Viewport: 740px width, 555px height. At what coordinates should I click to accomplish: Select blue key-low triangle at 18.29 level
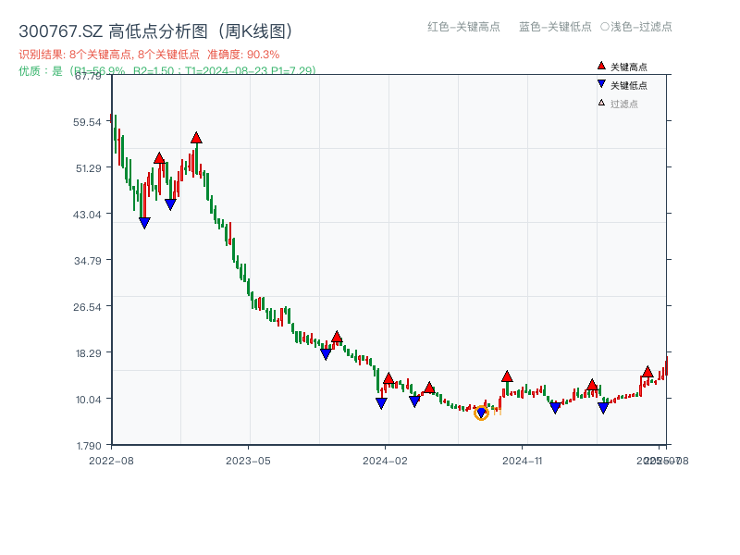coord(326,354)
